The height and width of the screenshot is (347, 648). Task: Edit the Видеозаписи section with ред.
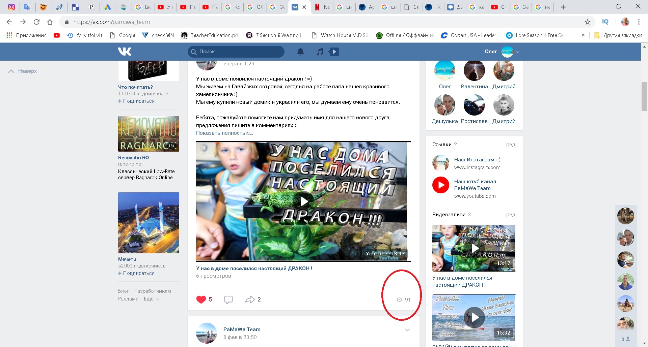511,215
